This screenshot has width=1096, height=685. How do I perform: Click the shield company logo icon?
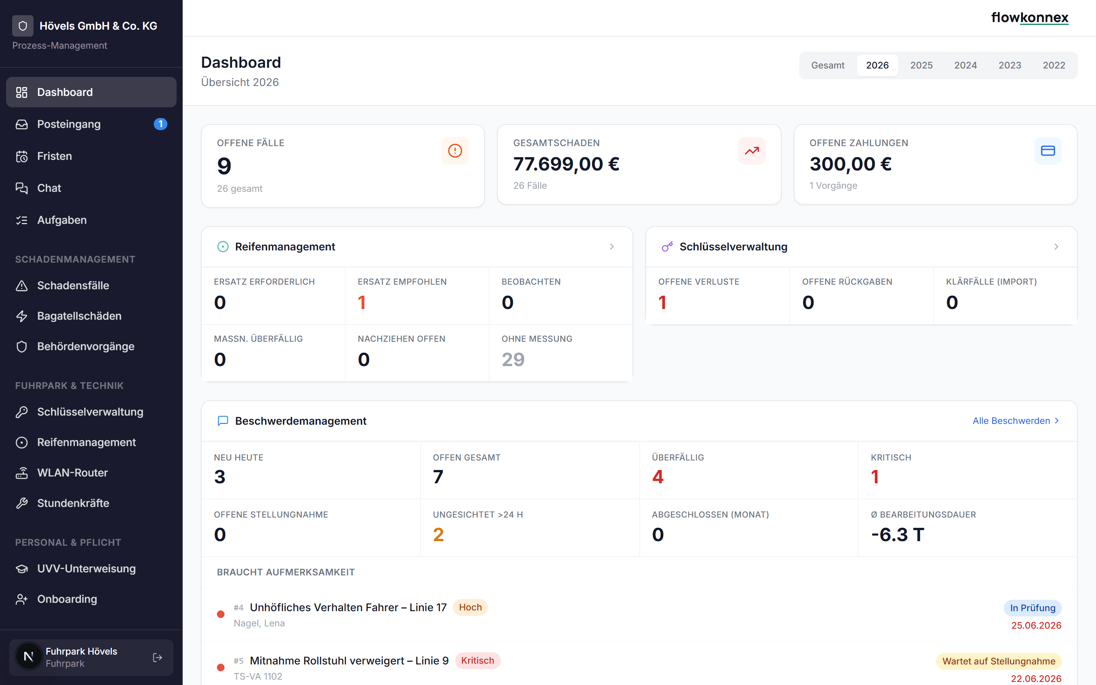(23, 26)
